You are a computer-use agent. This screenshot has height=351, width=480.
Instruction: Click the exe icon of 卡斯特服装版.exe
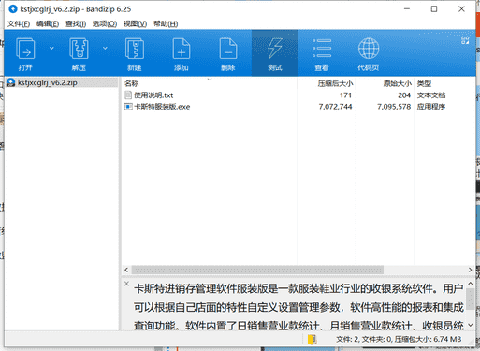pos(128,107)
